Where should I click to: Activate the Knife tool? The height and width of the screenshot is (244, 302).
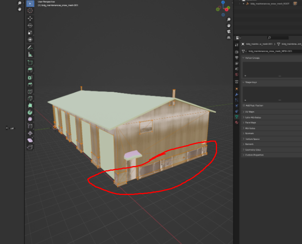[30, 98]
